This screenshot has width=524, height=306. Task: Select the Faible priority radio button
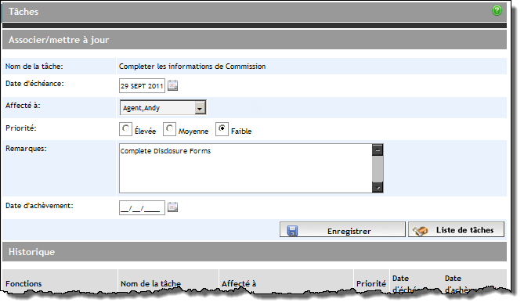[222, 129]
